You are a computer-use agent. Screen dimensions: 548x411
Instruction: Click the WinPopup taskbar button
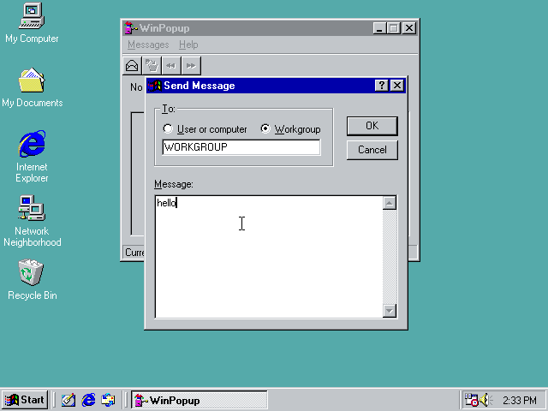pos(200,400)
